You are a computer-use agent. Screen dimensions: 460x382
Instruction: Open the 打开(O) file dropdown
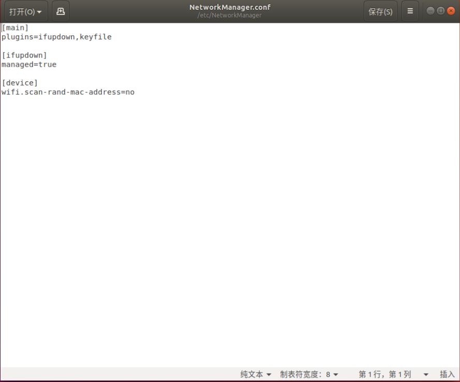(x=26, y=11)
